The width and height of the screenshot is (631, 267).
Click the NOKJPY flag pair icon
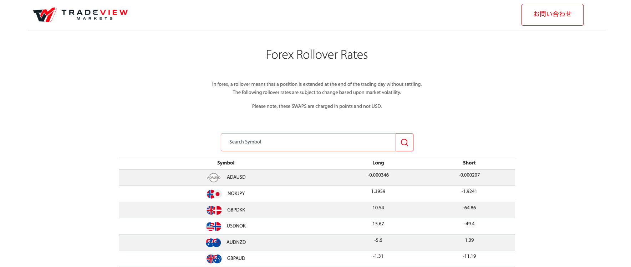[214, 194]
